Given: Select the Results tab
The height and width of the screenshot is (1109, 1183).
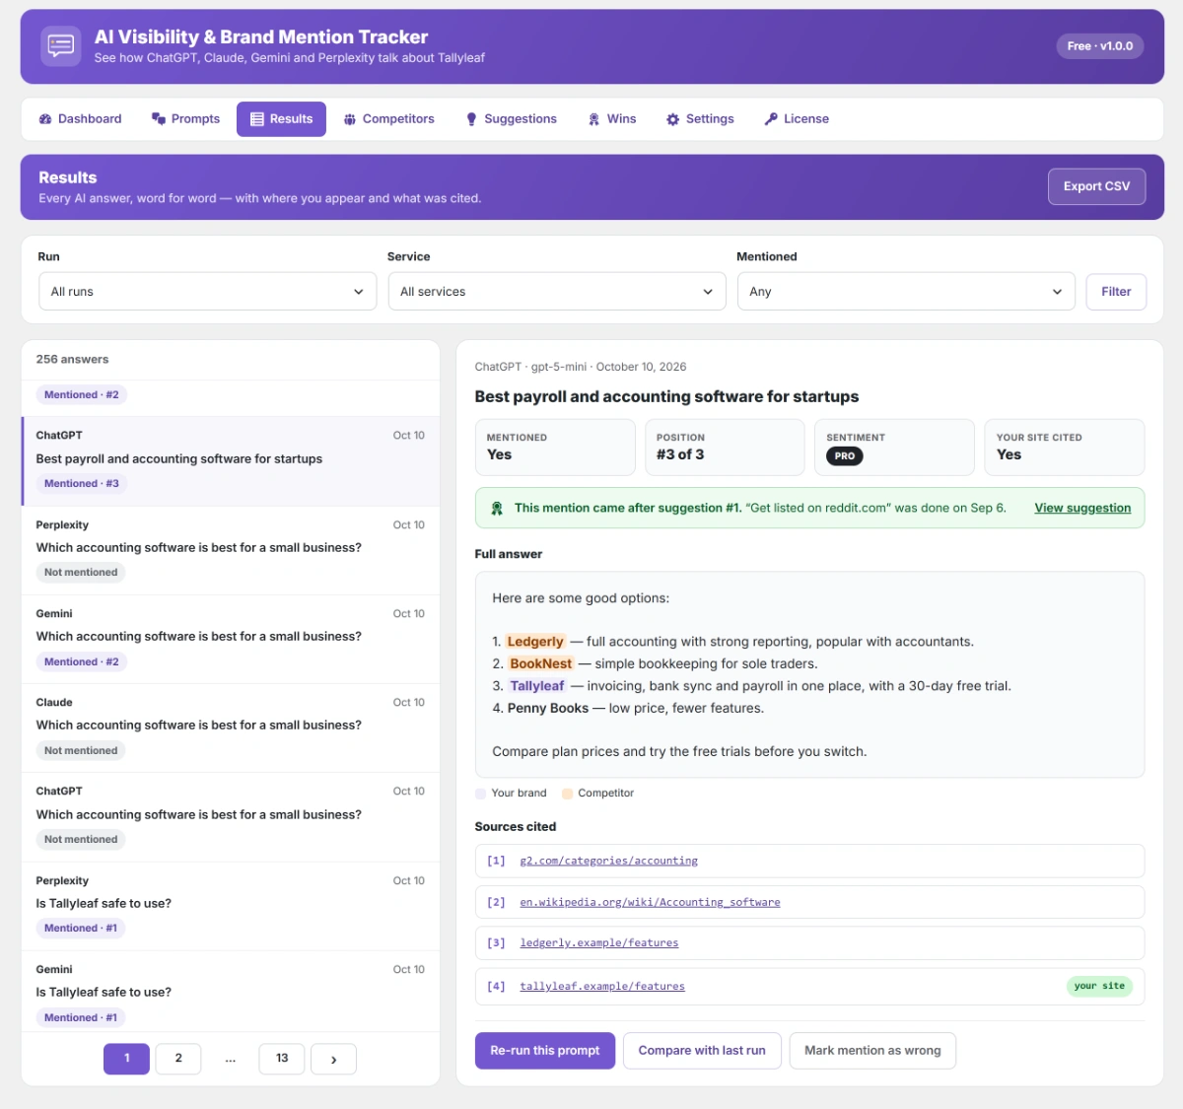Looking at the screenshot, I should pos(281,119).
